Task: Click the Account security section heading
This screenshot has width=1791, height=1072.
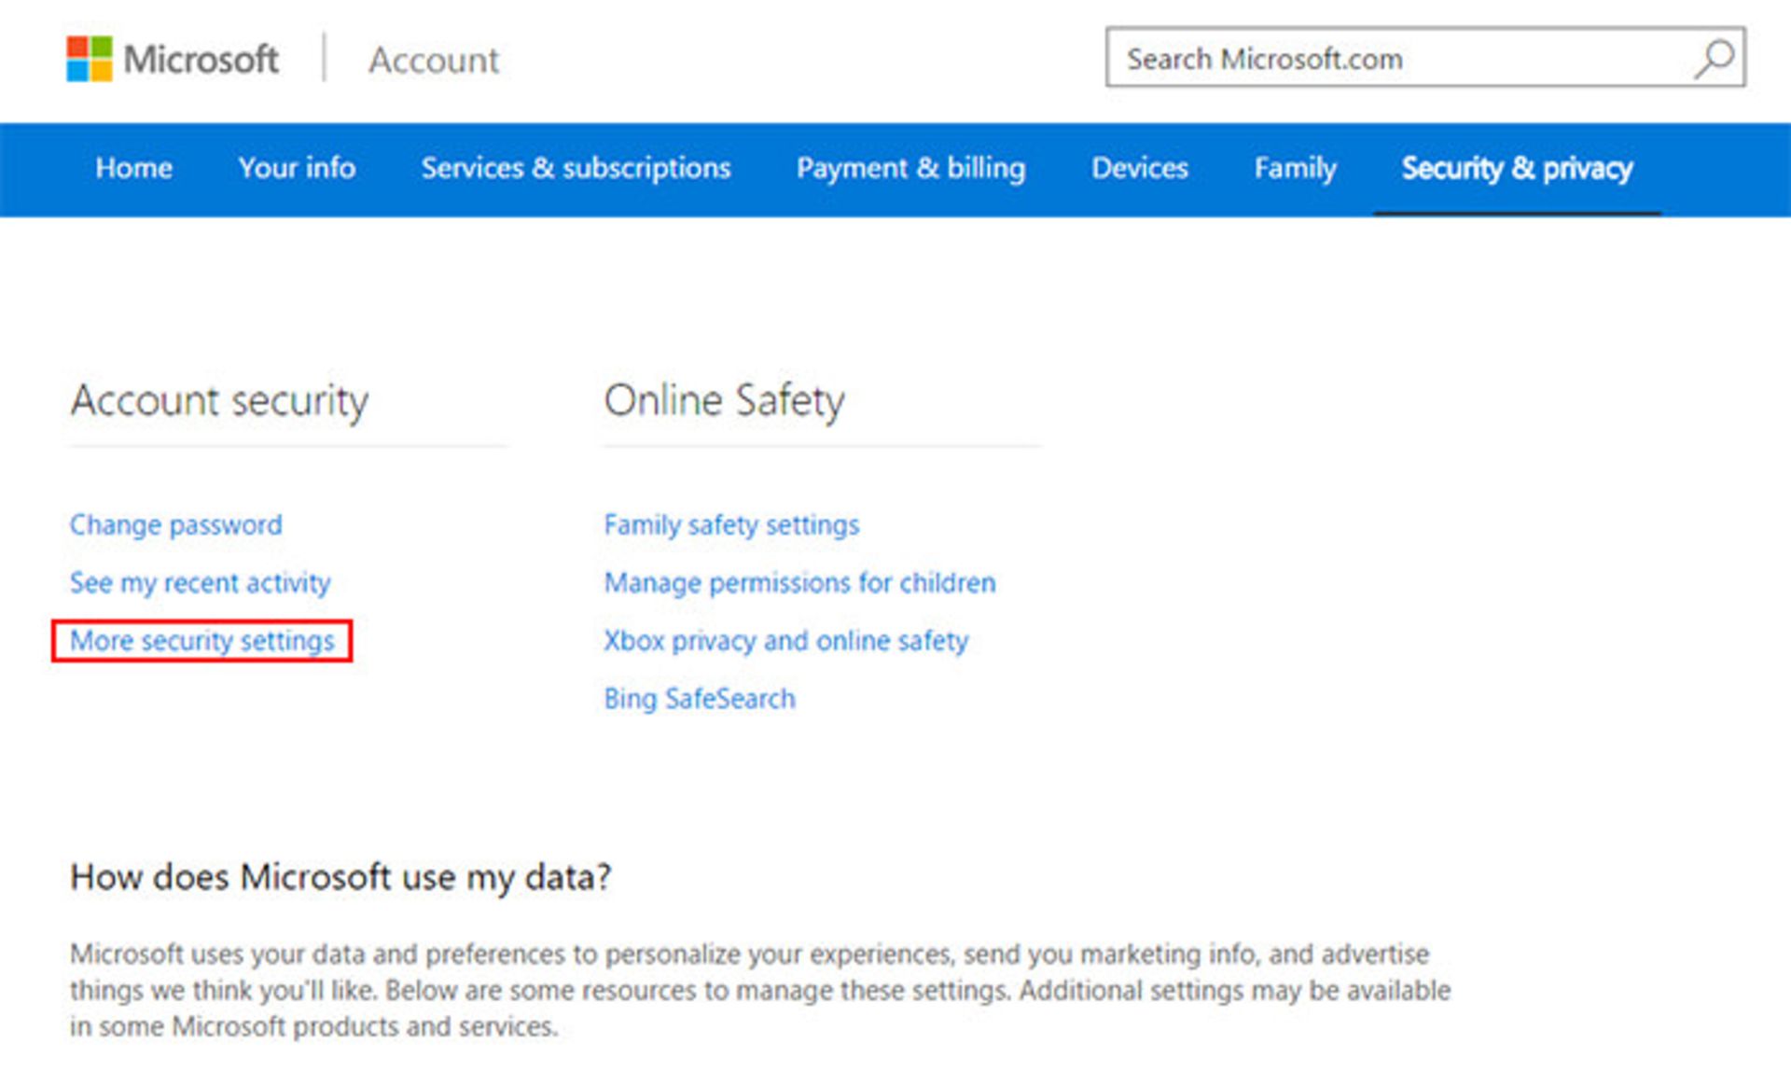Action: click(219, 402)
